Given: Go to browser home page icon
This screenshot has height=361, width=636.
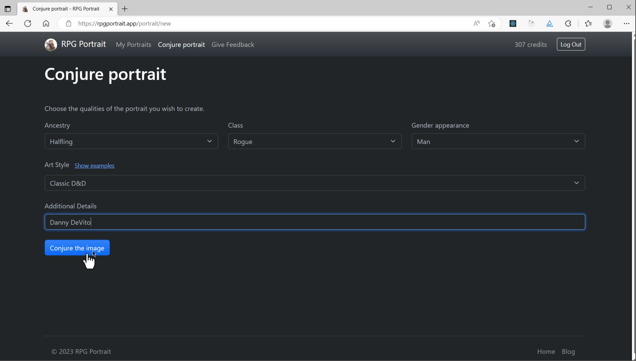Looking at the screenshot, I should (46, 23).
